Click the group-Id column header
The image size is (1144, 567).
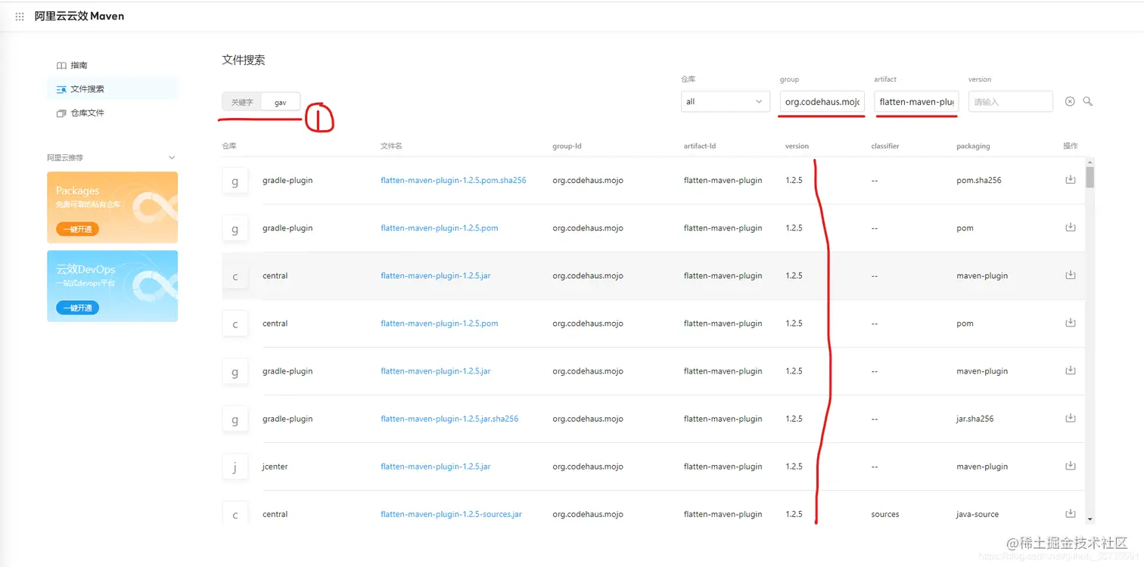point(567,146)
